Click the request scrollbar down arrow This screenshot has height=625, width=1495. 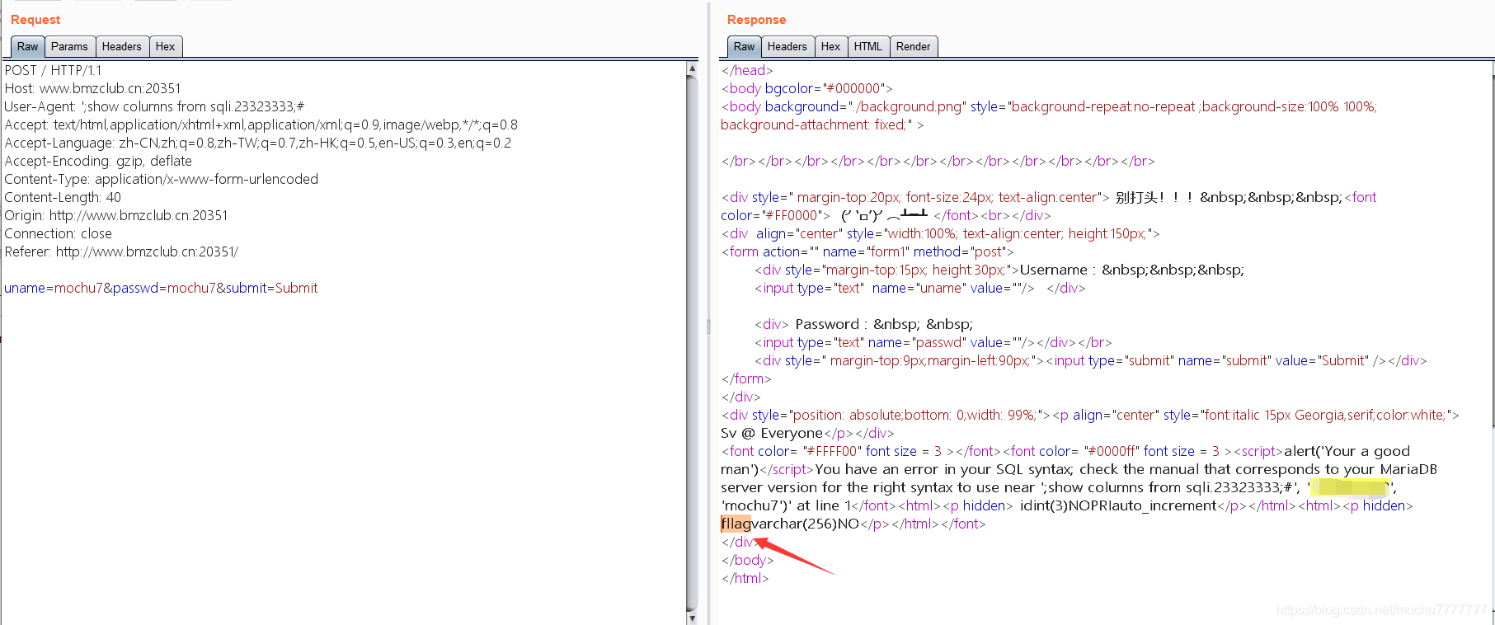click(x=692, y=618)
